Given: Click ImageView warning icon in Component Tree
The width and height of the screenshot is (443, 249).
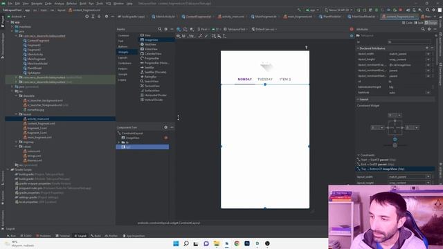Looking at the screenshot, I should (166, 138).
